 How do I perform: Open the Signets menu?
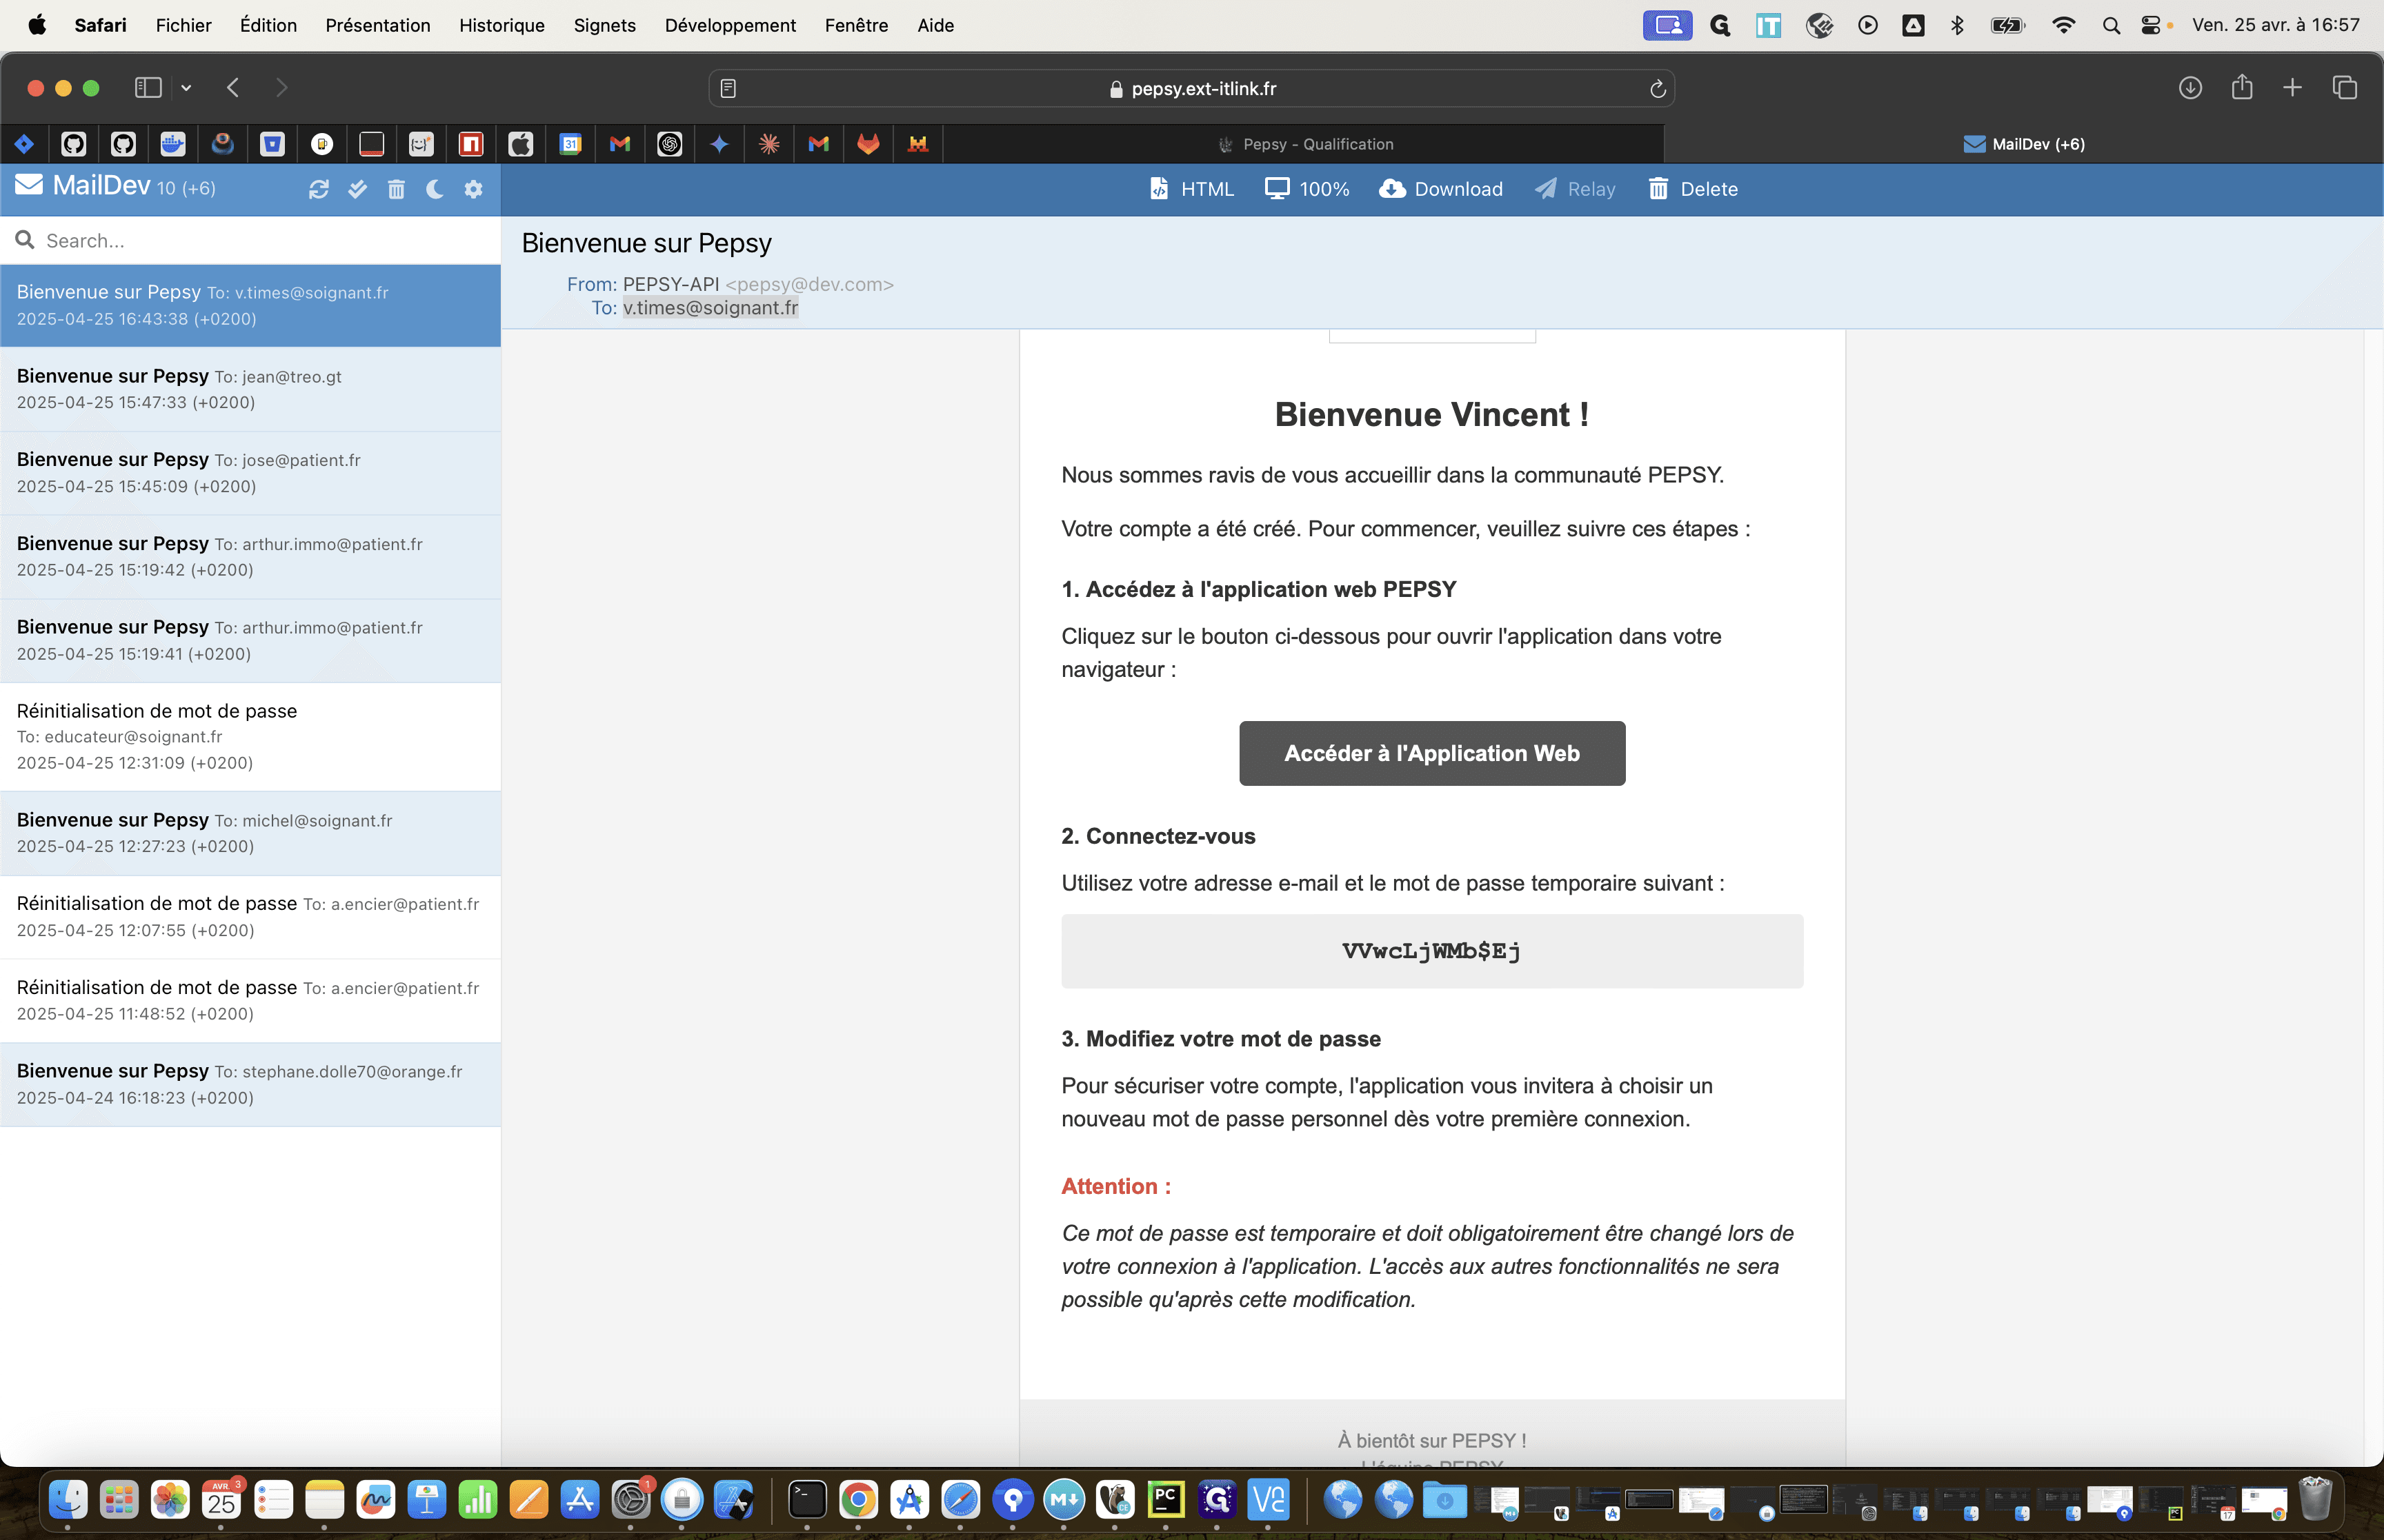pos(604,25)
